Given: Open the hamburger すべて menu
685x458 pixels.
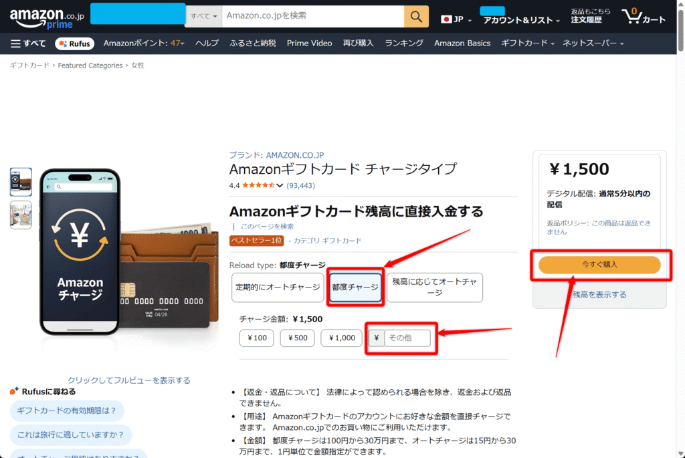Looking at the screenshot, I should click(x=28, y=43).
